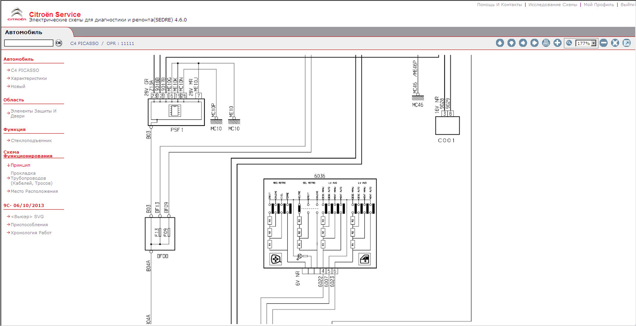The image size is (636, 326).
Task: Zoom out with the minus icon
Action: (x=604, y=43)
